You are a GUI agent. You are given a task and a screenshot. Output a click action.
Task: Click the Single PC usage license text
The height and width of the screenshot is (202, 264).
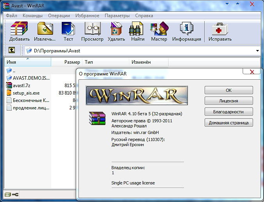point(133,183)
